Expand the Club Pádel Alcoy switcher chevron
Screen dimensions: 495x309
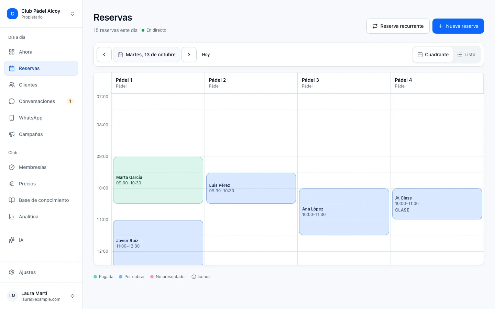pos(73,14)
